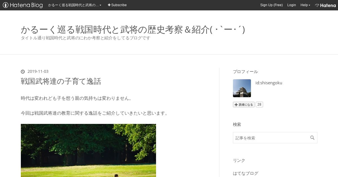Click the Hatena Blog logo

tap(23, 5)
